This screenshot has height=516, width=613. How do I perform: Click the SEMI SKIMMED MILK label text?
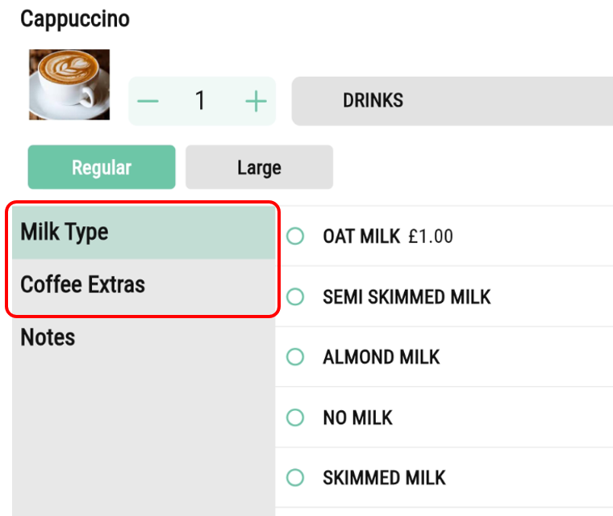tap(407, 297)
